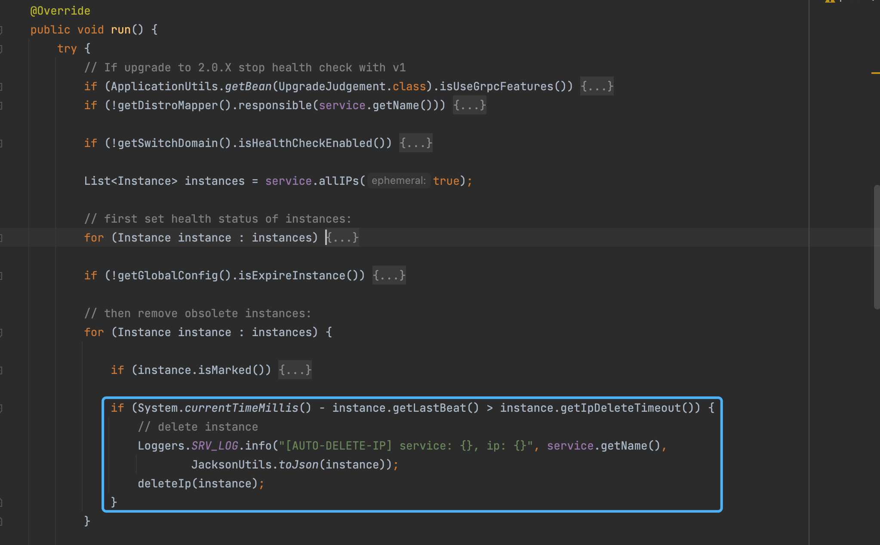Click the 'true' argument of allIPs
The height and width of the screenshot is (545, 880).
(x=446, y=181)
